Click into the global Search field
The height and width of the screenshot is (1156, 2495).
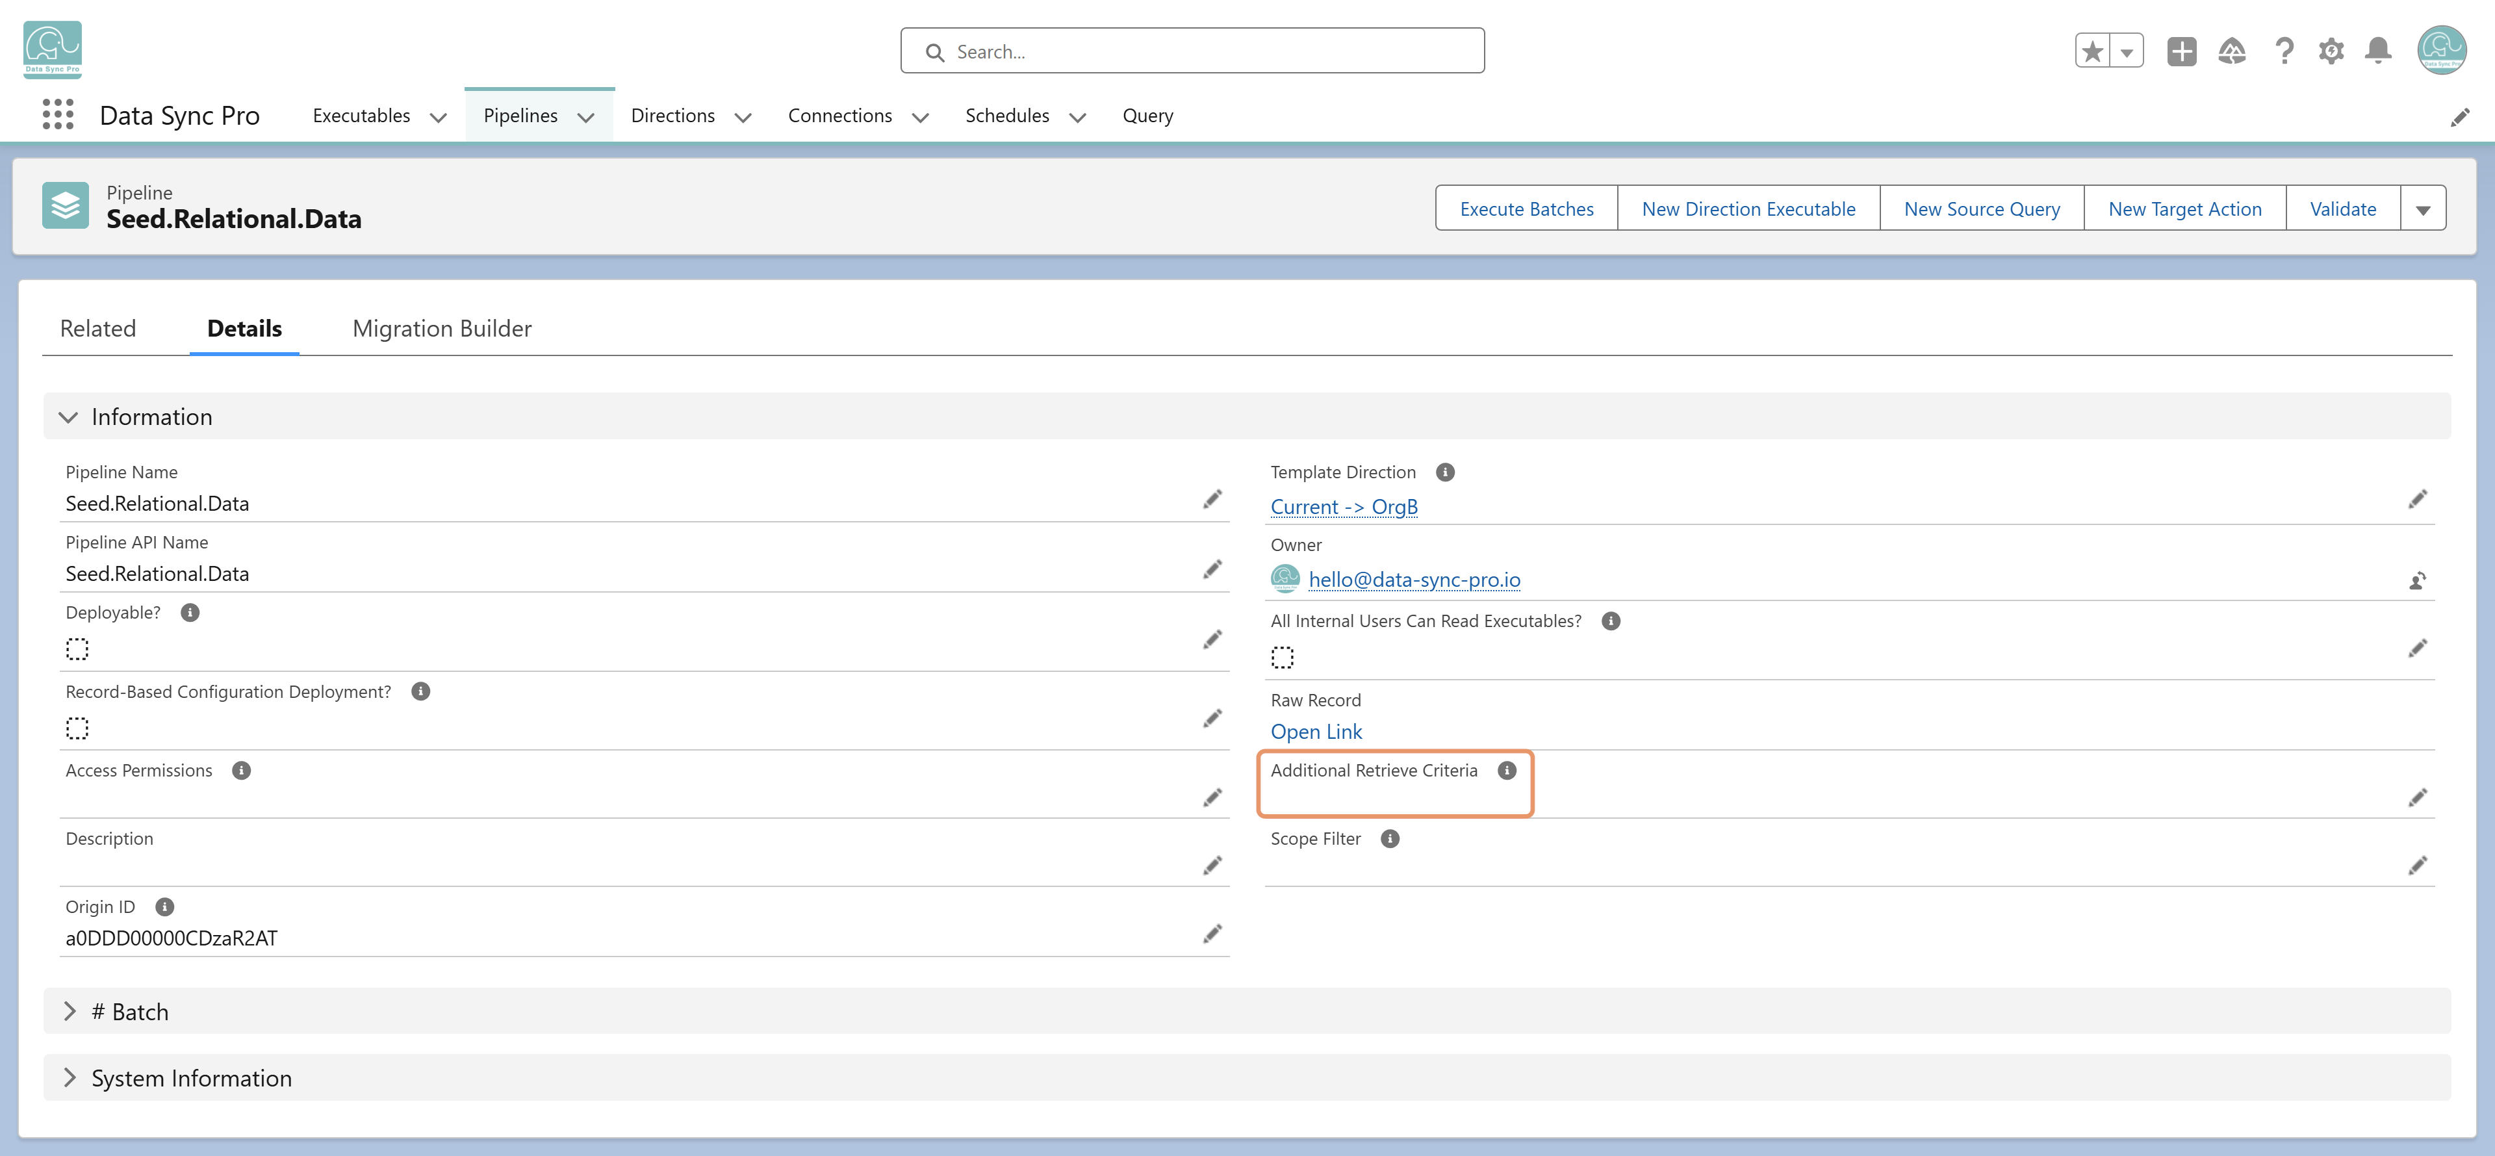coord(1192,51)
